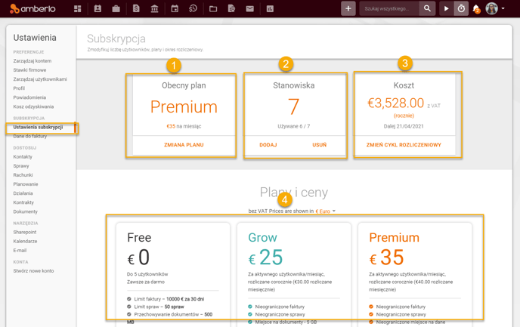Viewport: 520px width, 327px height.
Task: Click 'USUŃ' to remove a seat
Action: [x=320, y=145]
